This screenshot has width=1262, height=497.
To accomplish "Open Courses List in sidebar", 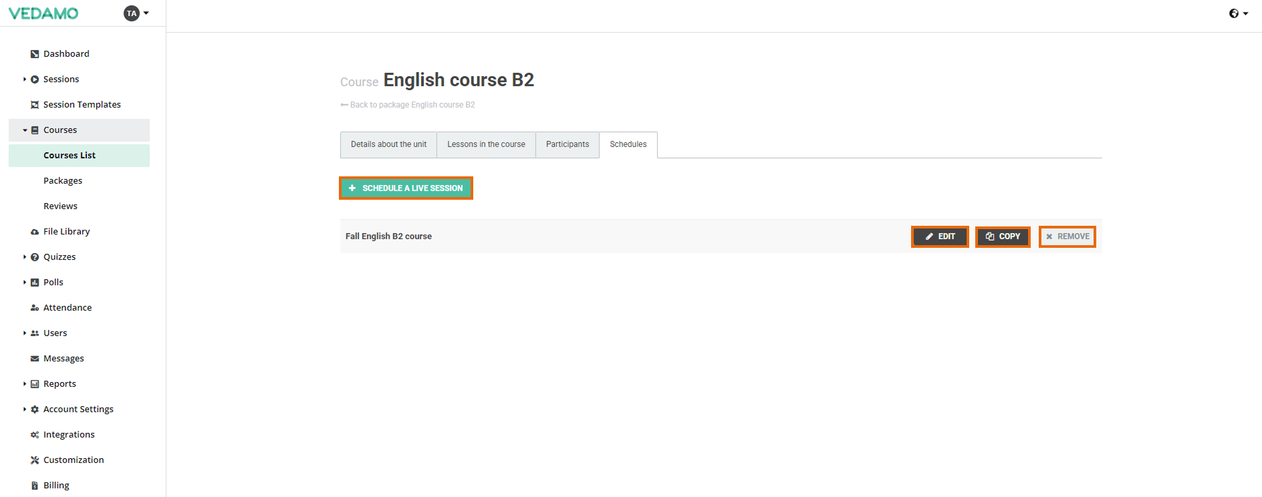I will point(79,156).
